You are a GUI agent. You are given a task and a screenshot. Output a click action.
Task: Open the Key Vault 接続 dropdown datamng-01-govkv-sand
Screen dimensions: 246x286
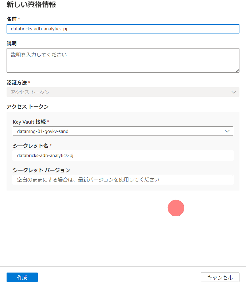click(x=123, y=131)
